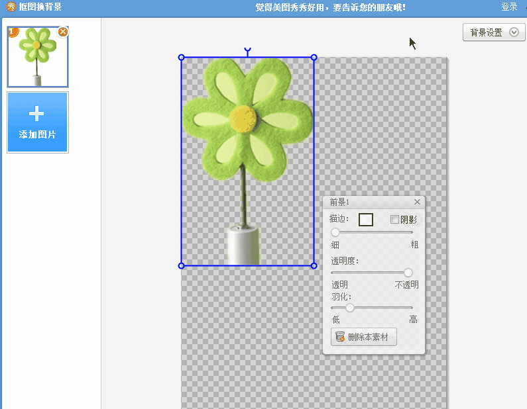Click the stroke thickness slider knob
This screenshot has height=409, width=527.
point(335,232)
